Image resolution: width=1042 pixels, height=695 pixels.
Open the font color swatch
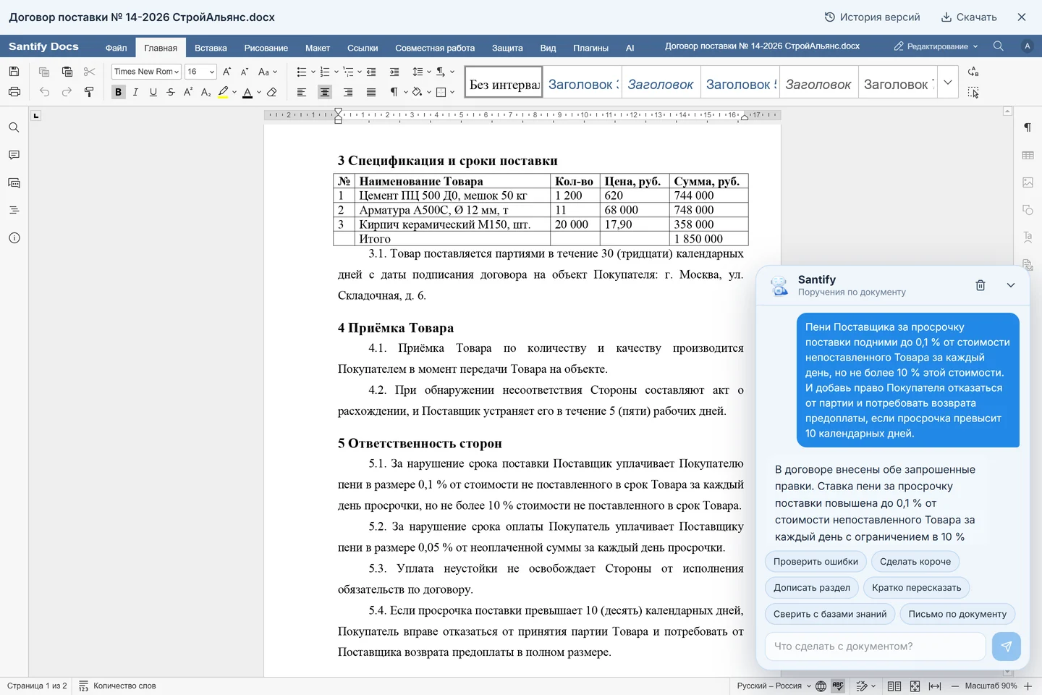coord(247,92)
